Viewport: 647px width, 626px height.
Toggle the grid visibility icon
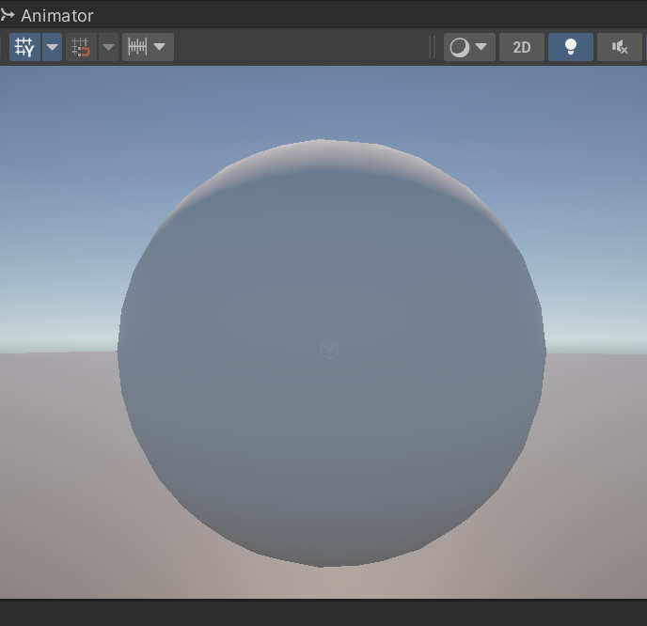point(24,47)
